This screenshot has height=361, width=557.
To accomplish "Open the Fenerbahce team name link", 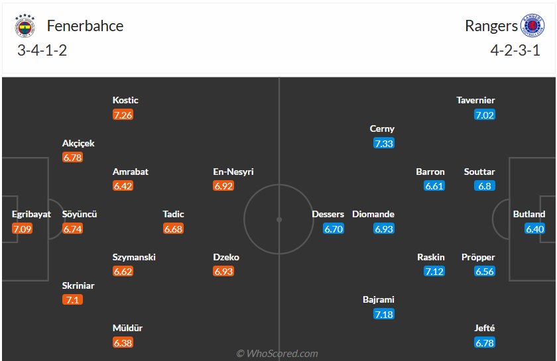I will pos(85,26).
